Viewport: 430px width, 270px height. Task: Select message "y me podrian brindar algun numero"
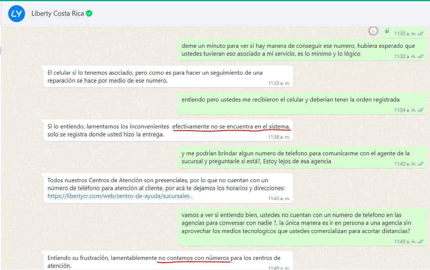tap(302, 157)
